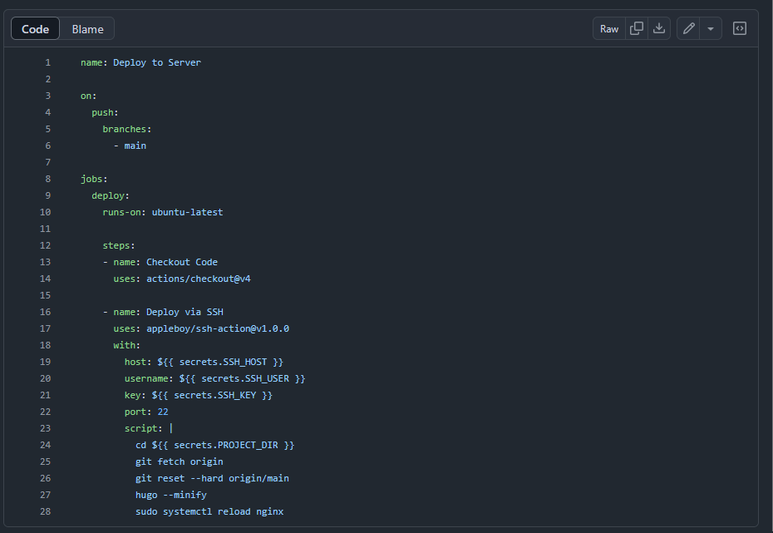
Task: Click the 'with:' key
Action: (127, 346)
